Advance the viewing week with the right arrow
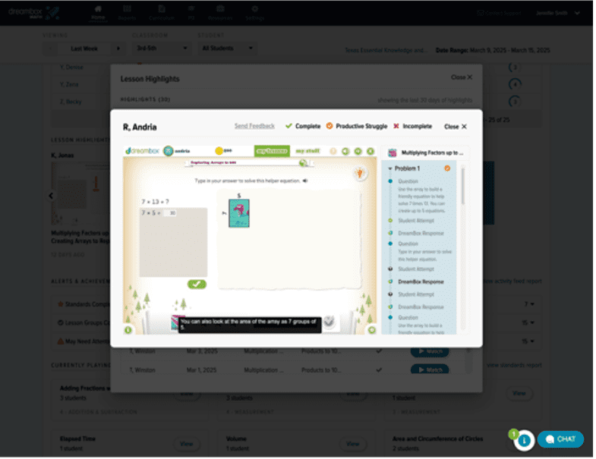 [118, 49]
